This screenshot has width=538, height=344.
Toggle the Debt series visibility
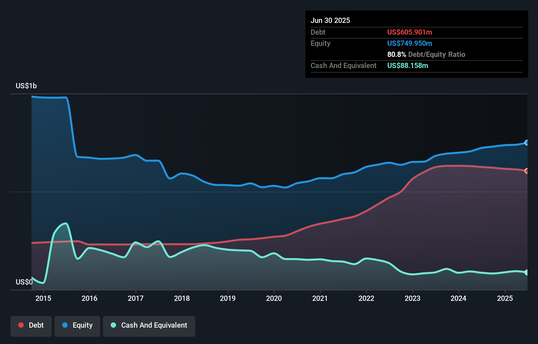[x=31, y=326]
